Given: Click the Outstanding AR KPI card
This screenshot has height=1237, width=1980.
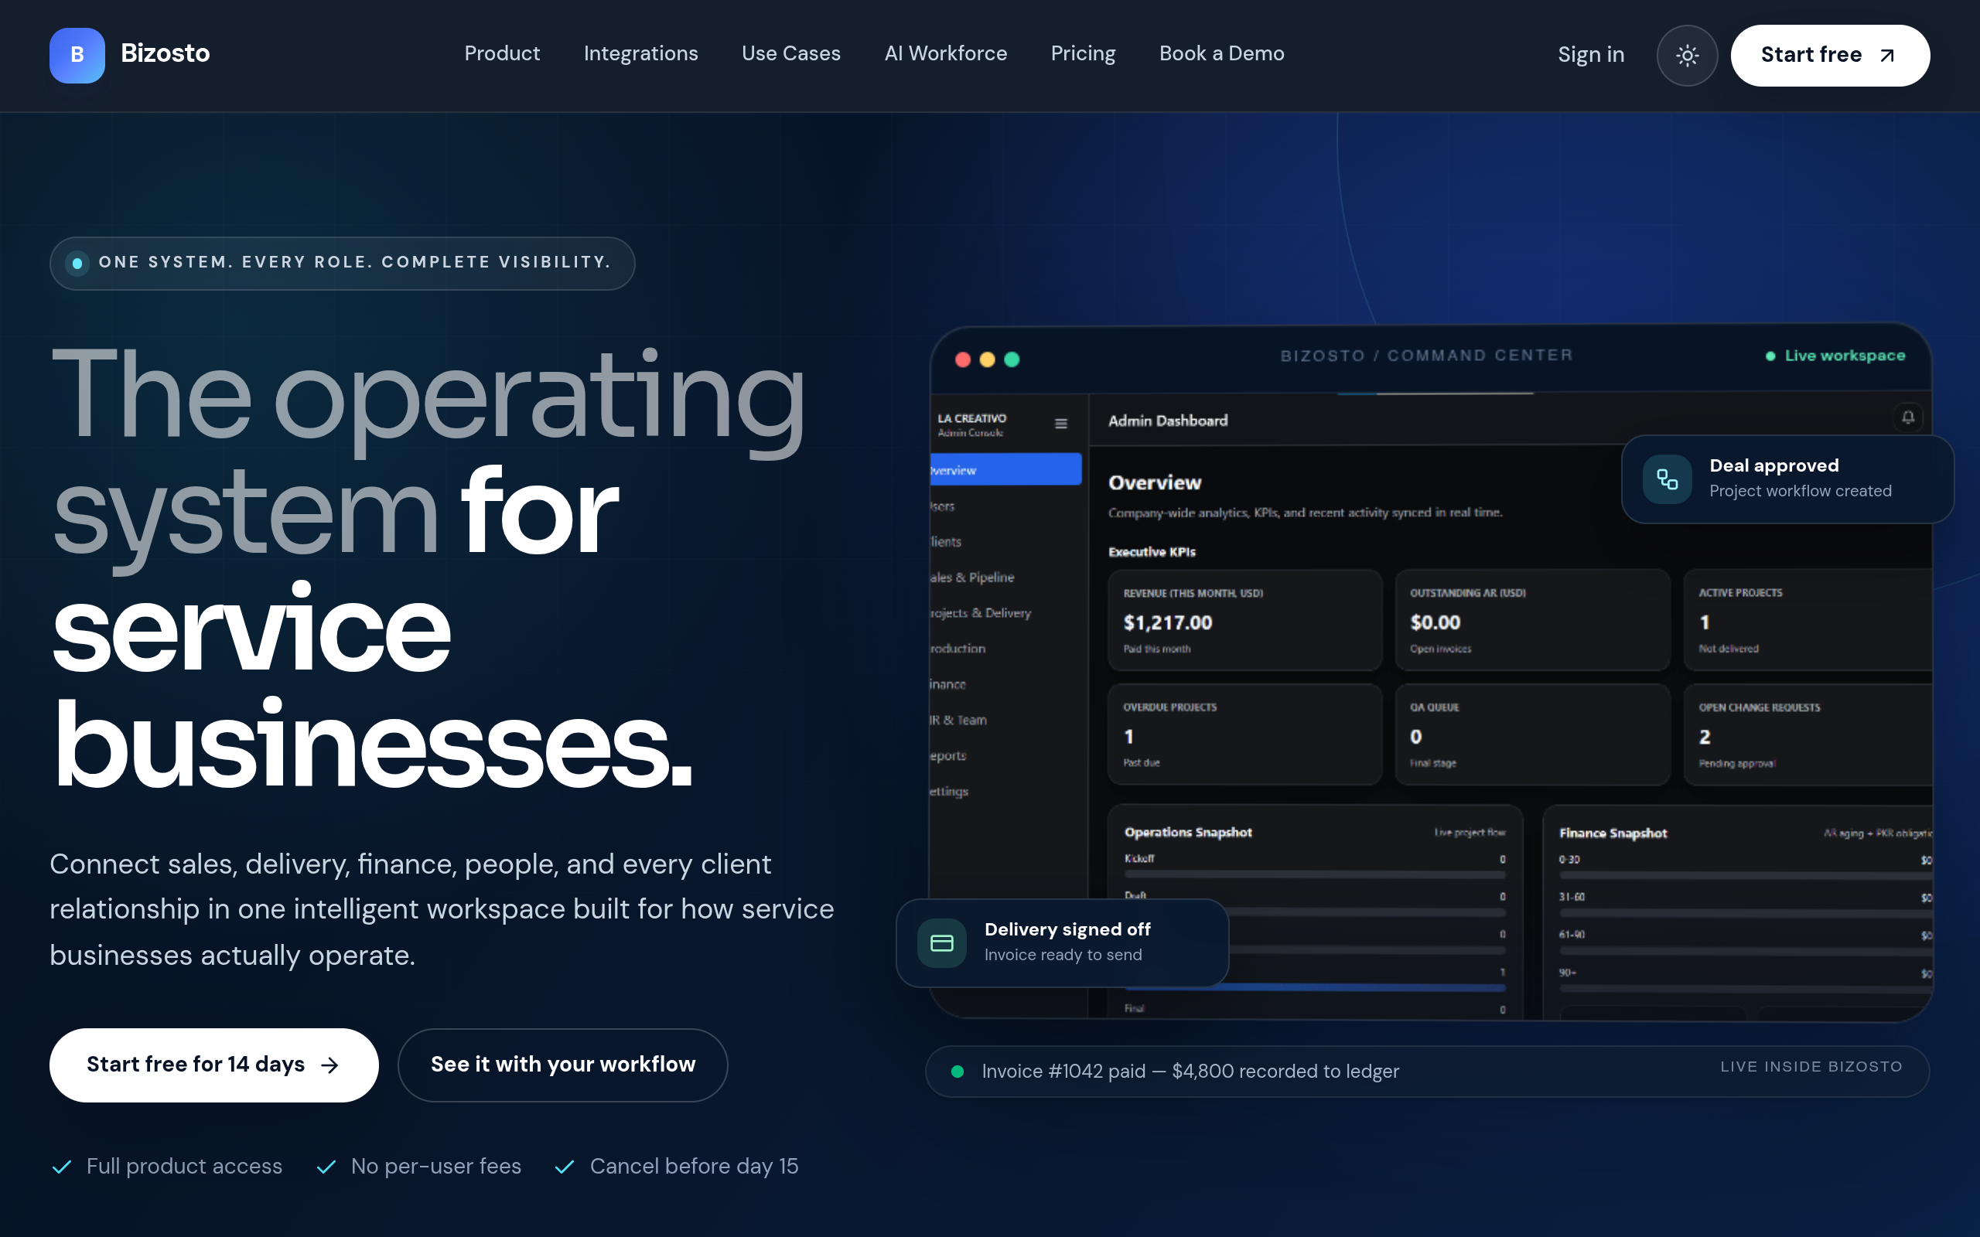Looking at the screenshot, I should point(1532,620).
